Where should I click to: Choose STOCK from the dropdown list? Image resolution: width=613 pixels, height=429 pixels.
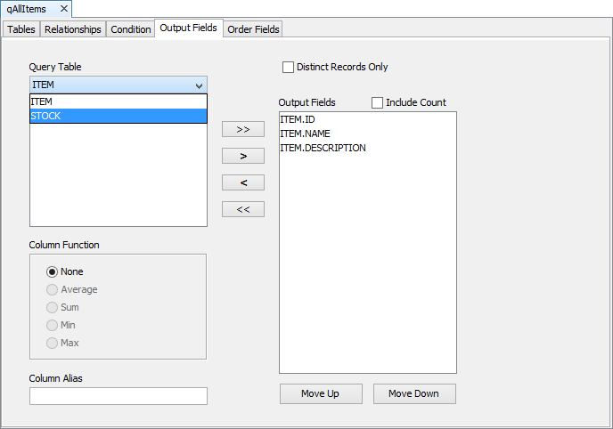[x=118, y=116]
